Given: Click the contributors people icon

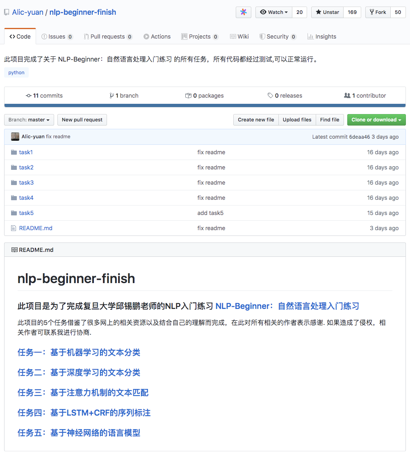Looking at the screenshot, I should point(348,96).
